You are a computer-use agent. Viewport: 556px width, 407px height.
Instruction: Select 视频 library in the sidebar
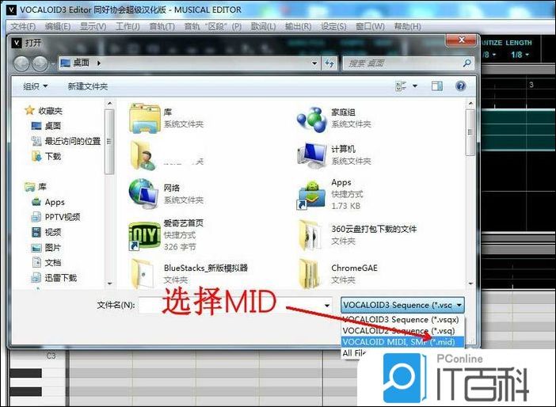[x=46, y=232]
